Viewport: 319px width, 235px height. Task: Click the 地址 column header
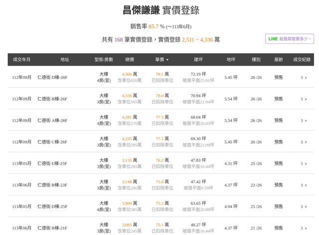coord(65,59)
